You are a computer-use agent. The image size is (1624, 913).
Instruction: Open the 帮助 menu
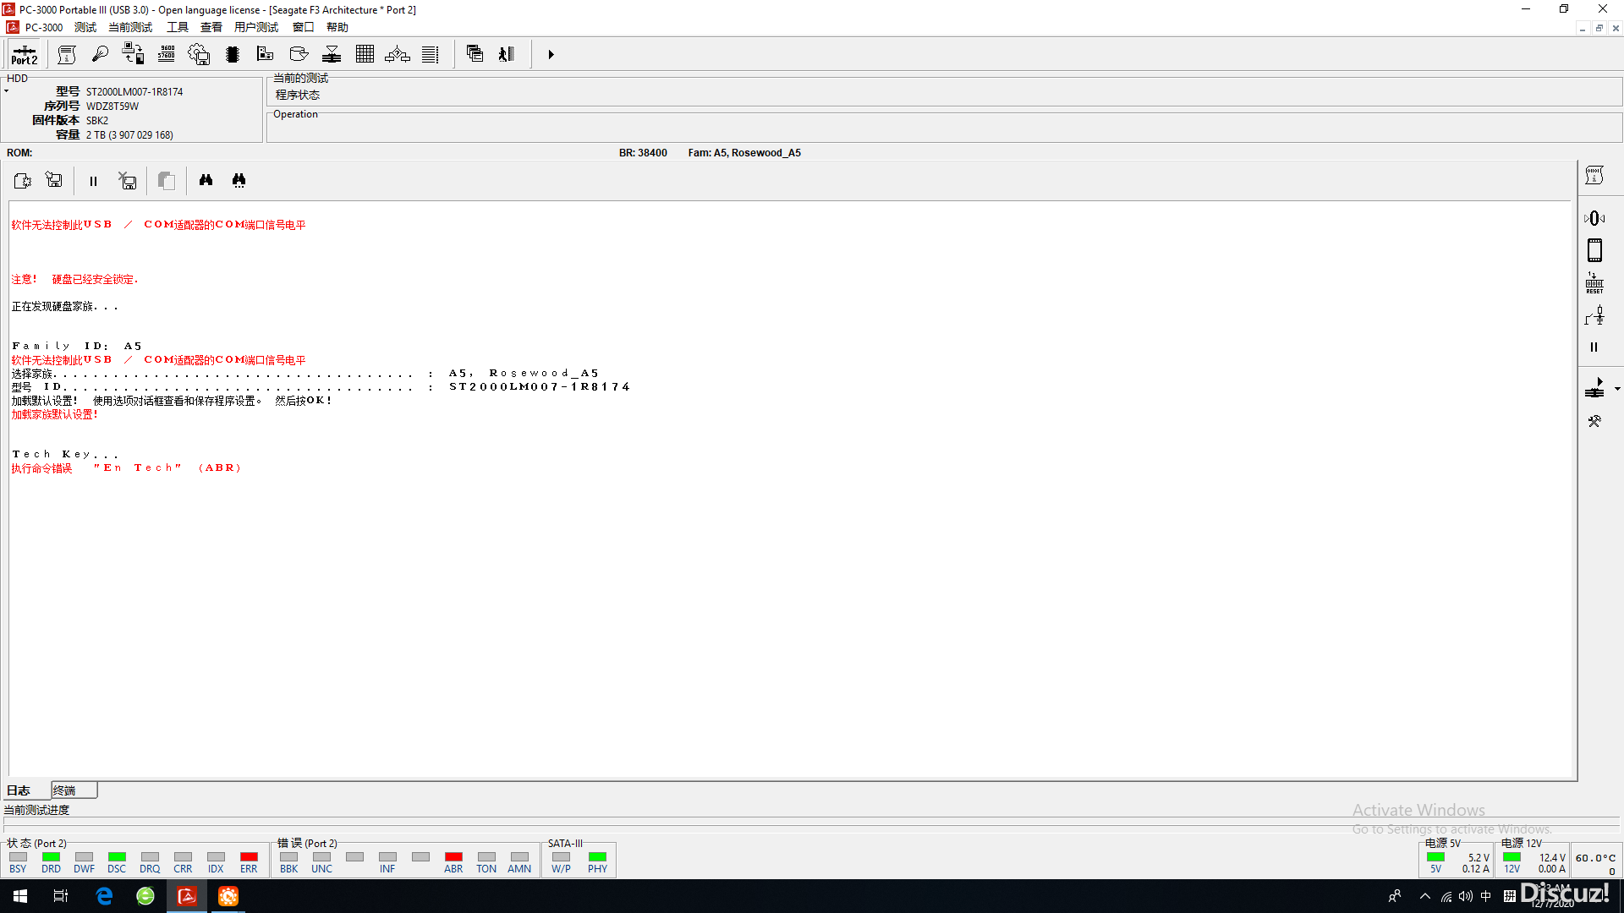coord(337,27)
